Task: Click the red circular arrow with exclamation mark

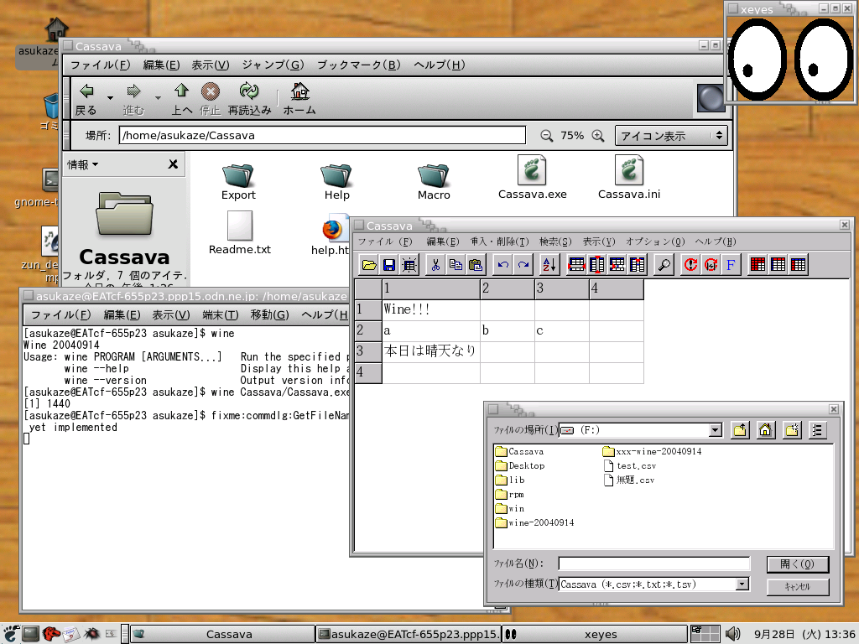Action: click(x=690, y=265)
